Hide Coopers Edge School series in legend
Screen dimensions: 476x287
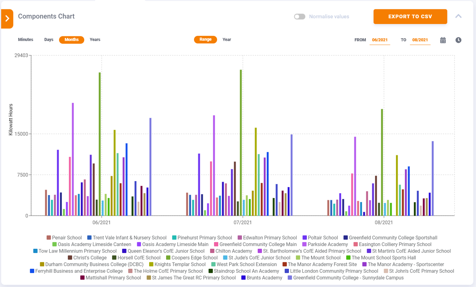pyautogui.click(x=168, y=258)
